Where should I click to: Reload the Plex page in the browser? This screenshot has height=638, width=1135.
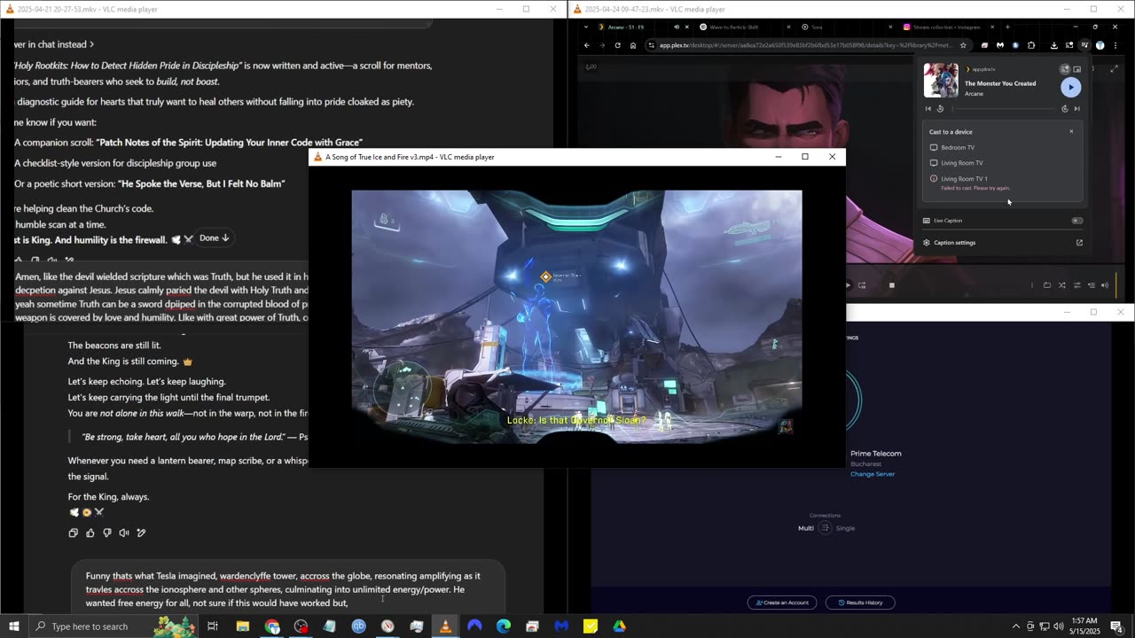coord(617,45)
